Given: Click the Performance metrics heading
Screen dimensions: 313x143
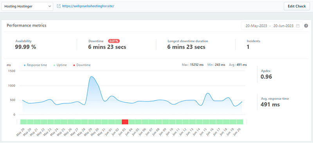Looking at the screenshot, I should coord(27,25).
